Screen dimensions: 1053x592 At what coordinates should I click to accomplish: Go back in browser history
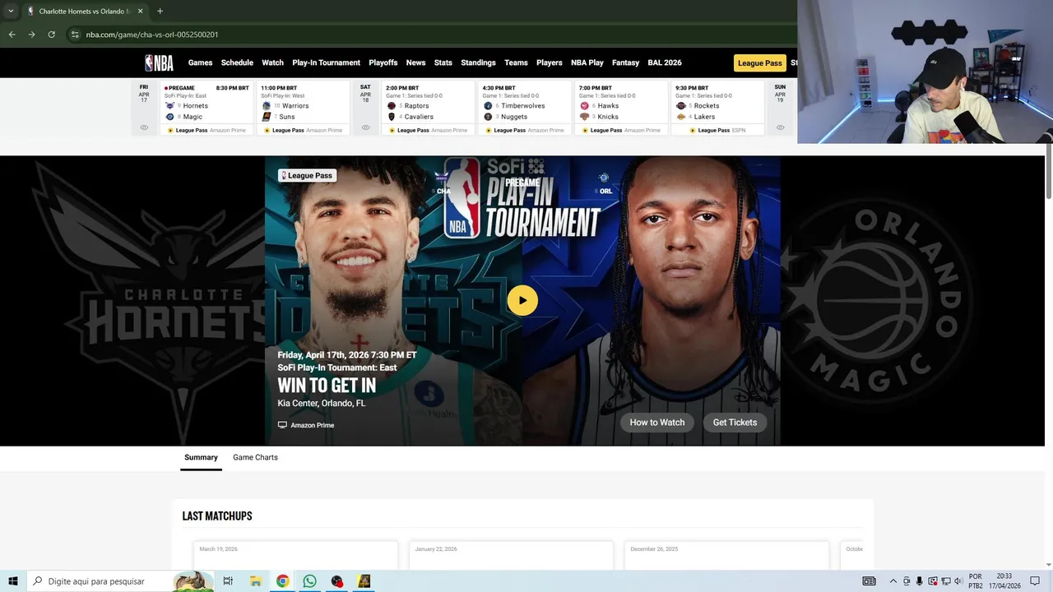(12, 35)
